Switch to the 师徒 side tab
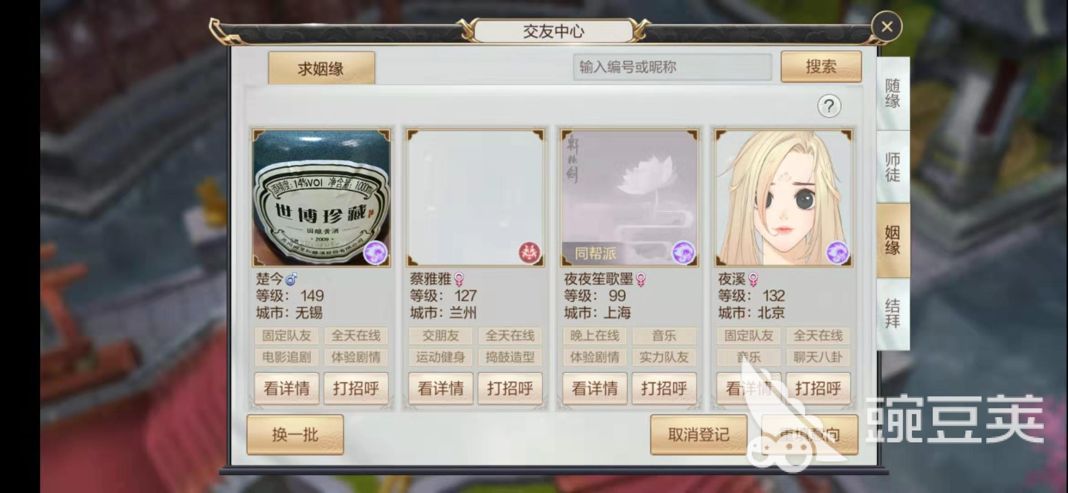This screenshot has height=493, width=1068. pyautogui.click(x=893, y=167)
